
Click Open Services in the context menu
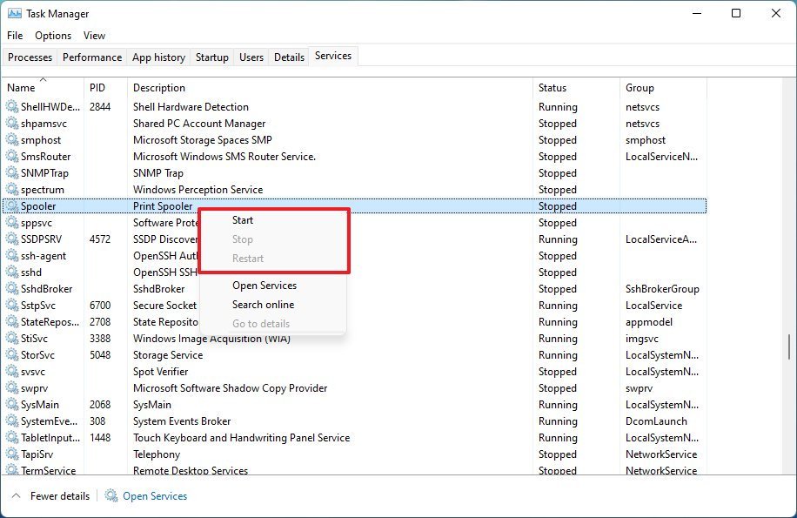(x=265, y=285)
